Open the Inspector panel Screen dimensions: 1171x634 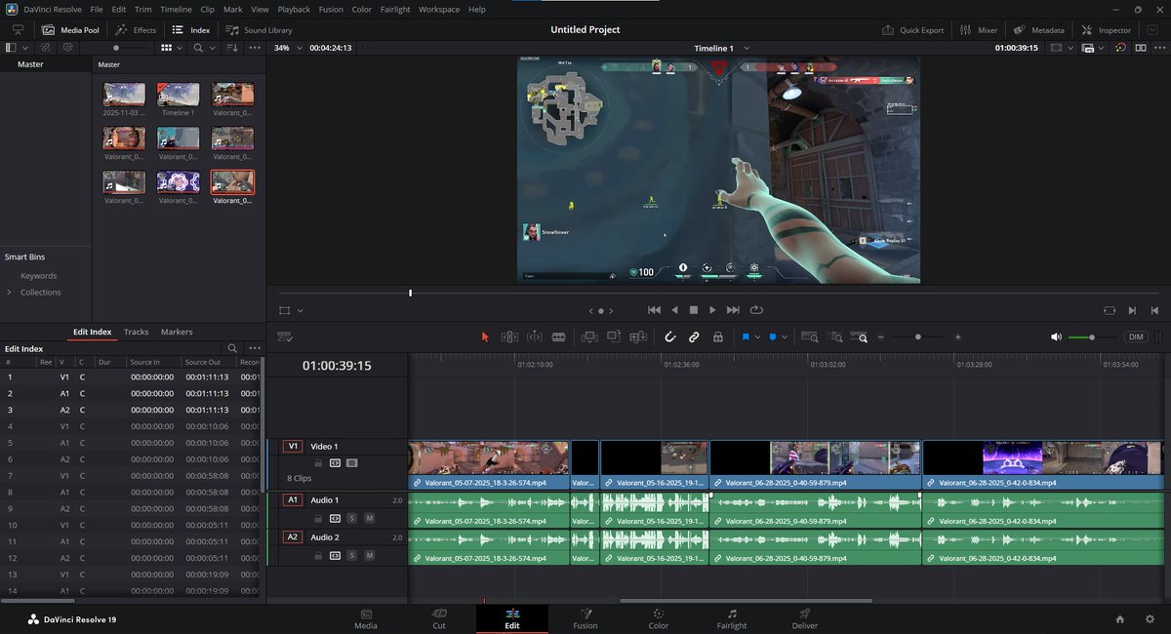[x=1106, y=30]
